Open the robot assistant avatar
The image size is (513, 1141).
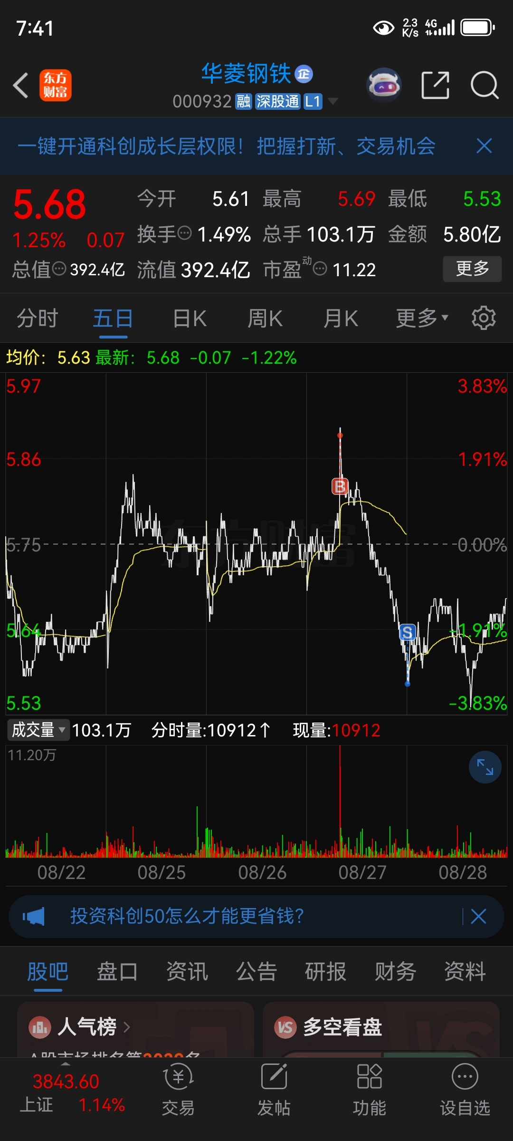(384, 86)
